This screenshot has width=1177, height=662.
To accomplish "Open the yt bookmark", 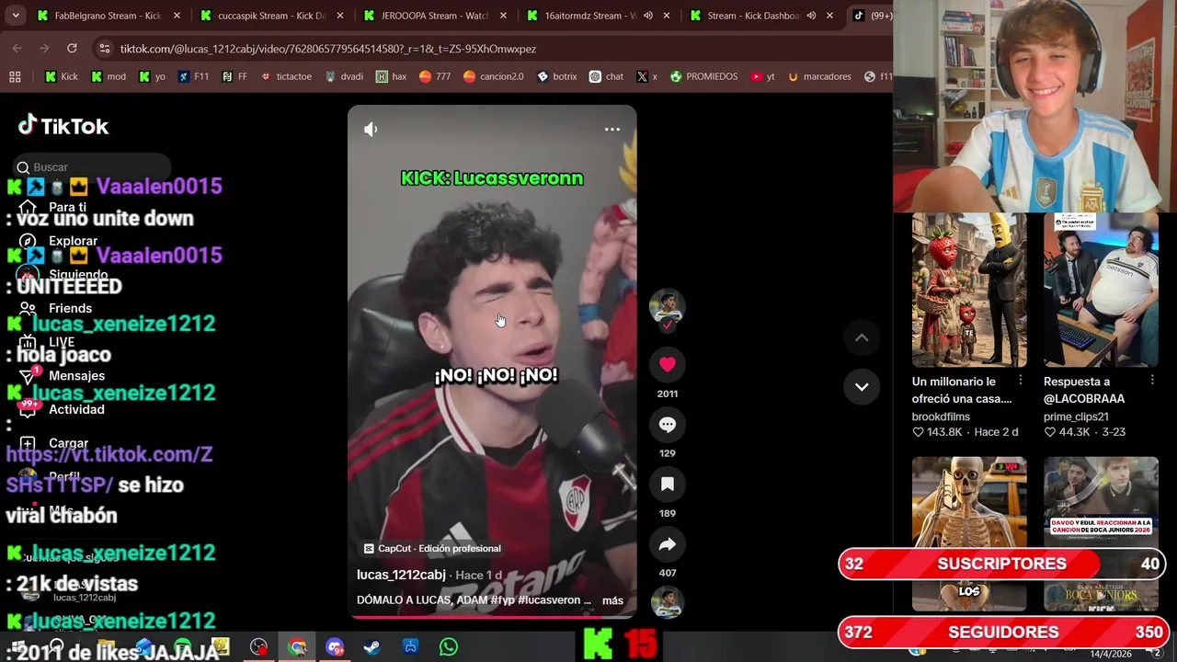I will pyautogui.click(x=762, y=76).
